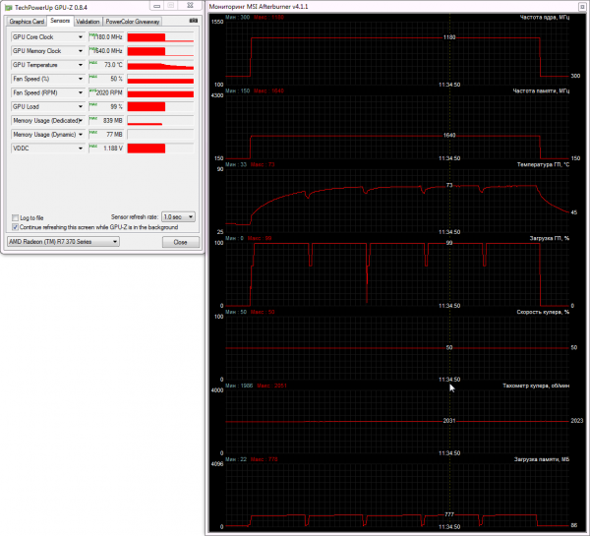The height and width of the screenshot is (536, 590).
Task: Click the GPU-Z app icon in the title bar
Action: pos(8,7)
